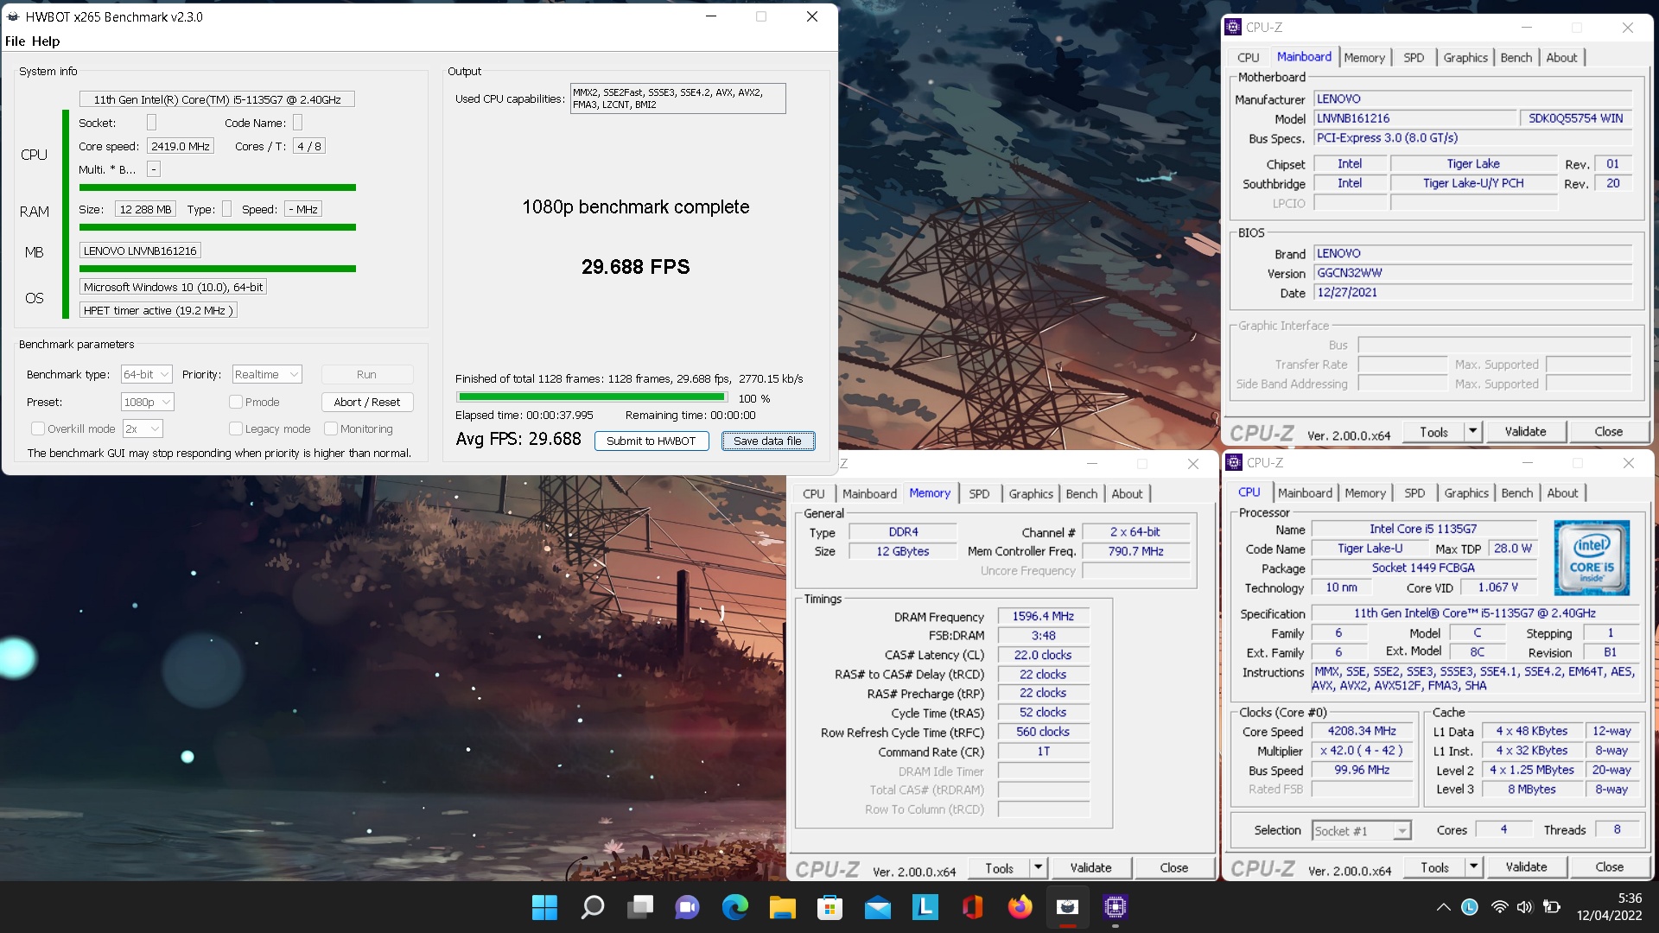Viewport: 1659px width, 933px height.
Task: Switch to SPD tab in Mainboard CPU-Z window
Action: tap(1414, 57)
